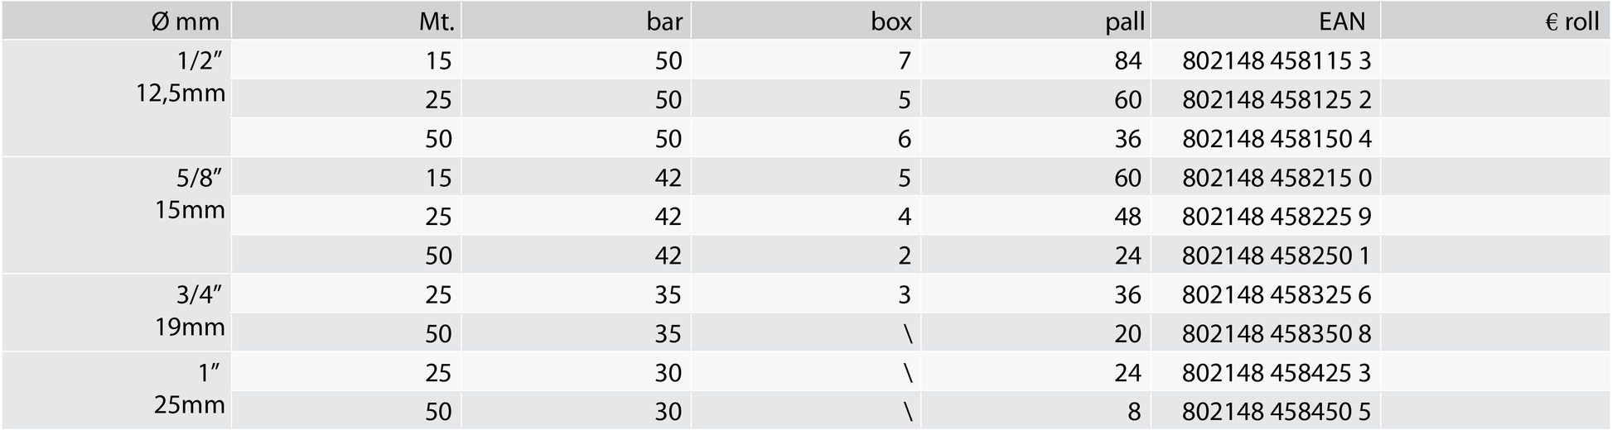This screenshot has width=1612, height=430.
Task: Click EAN code 802148 458125 2
Action: pyautogui.click(x=1277, y=99)
